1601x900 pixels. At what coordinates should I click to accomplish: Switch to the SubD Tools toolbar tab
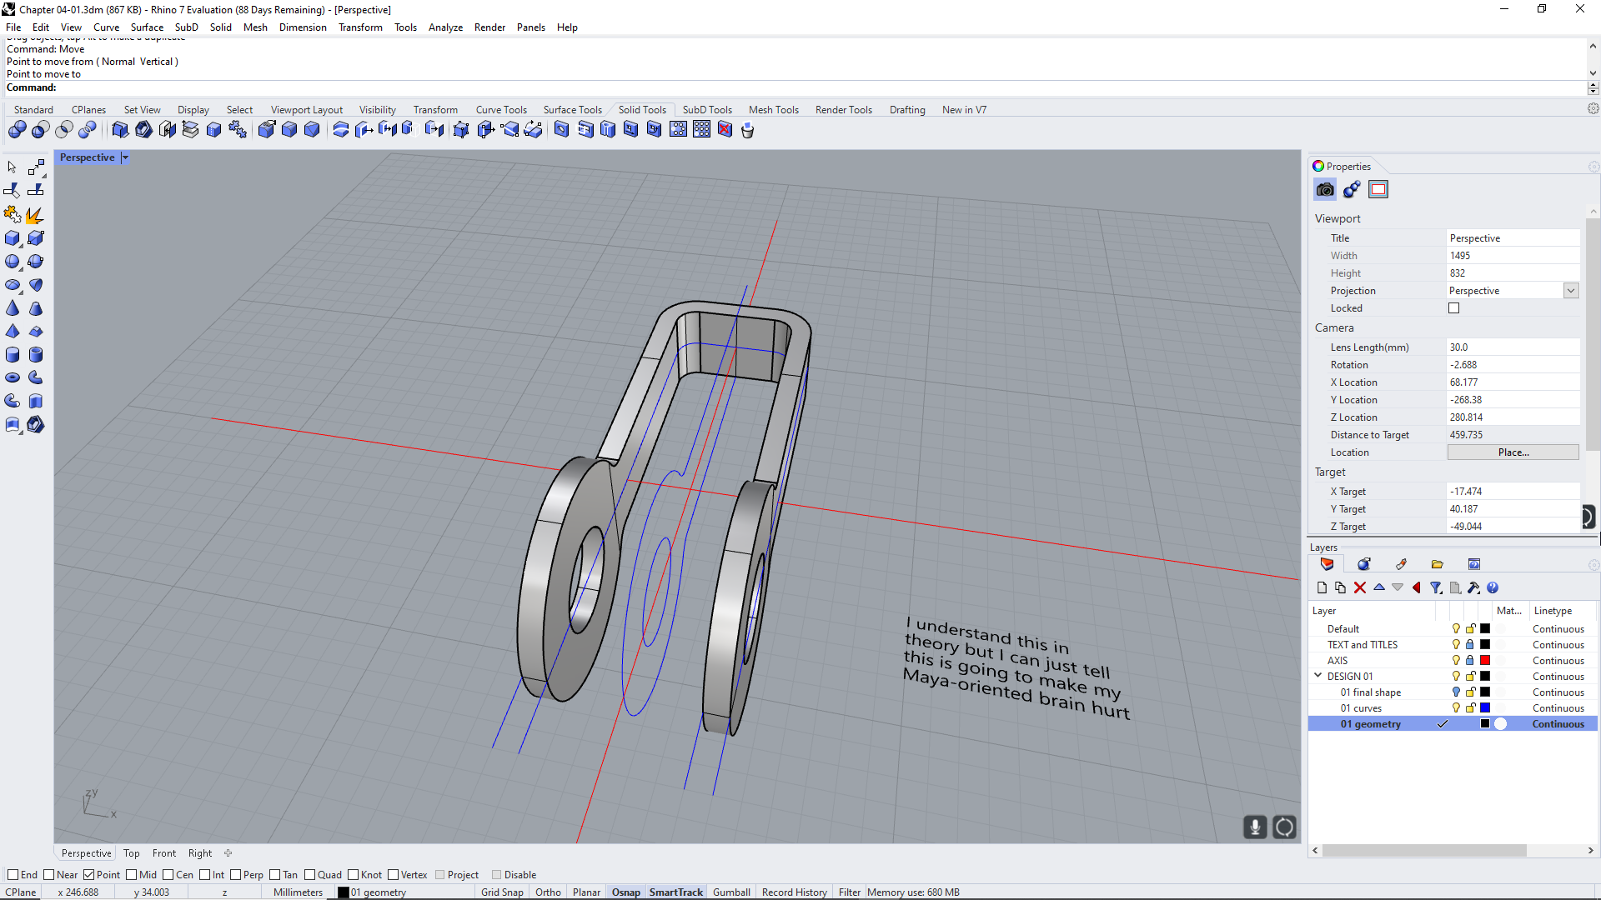pyautogui.click(x=707, y=110)
